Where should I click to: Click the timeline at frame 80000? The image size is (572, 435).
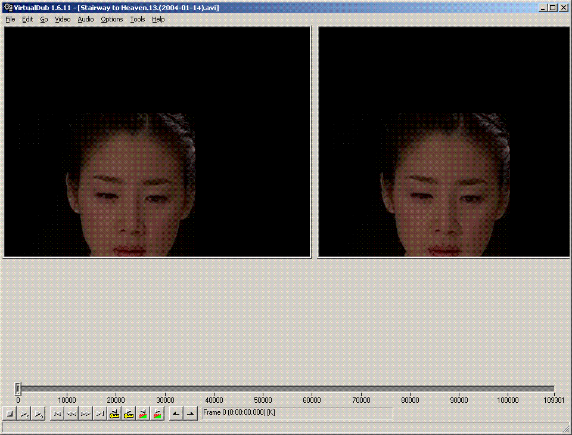(x=410, y=400)
